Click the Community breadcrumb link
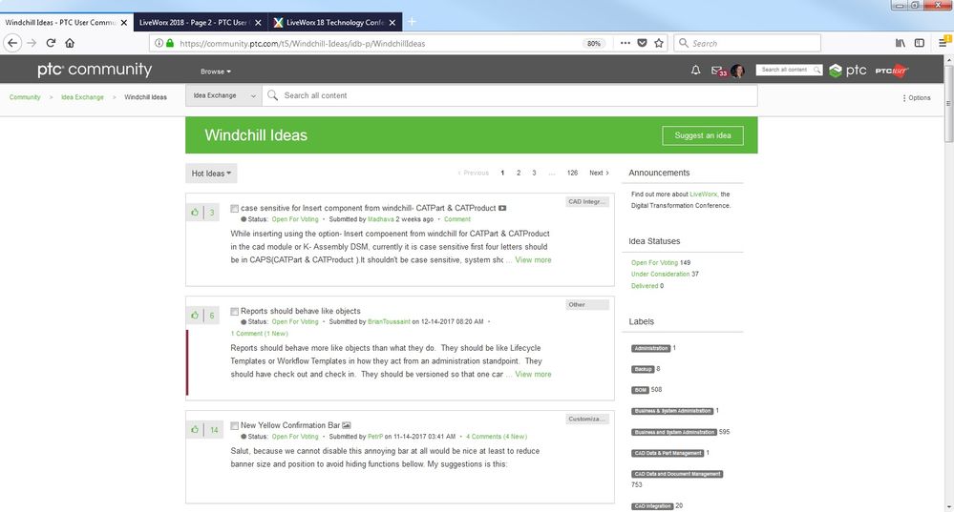 tap(25, 97)
